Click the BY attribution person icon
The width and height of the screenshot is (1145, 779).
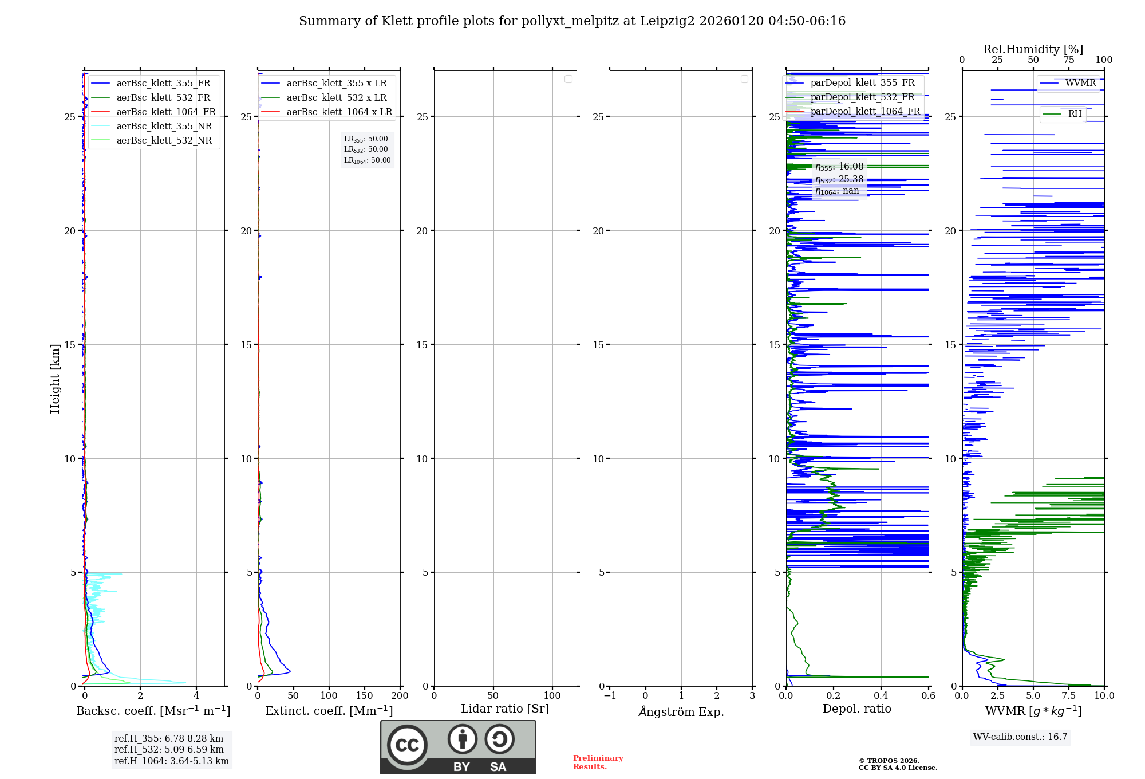[462, 739]
